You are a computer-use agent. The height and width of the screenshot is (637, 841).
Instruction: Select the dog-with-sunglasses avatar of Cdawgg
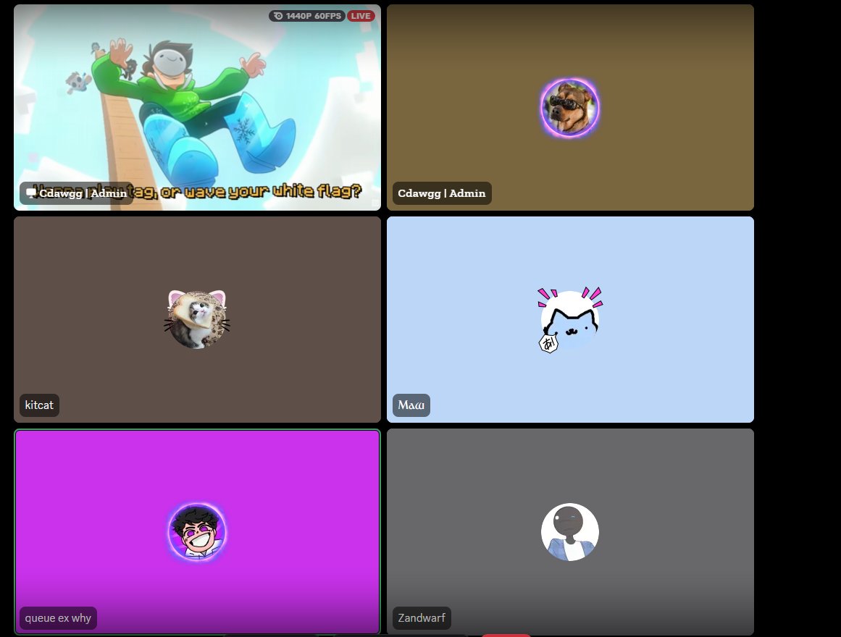click(569, 108)
